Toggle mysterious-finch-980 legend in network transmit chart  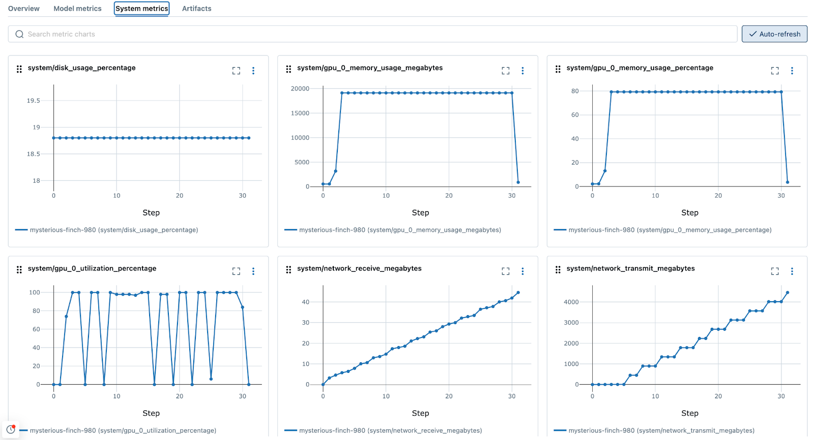(x=661, y=431)
